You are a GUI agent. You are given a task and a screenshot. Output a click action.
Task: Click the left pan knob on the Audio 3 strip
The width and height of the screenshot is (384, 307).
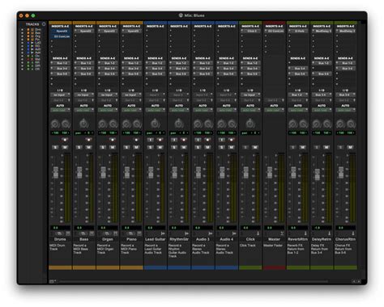pyautogui.click(x=198, y=124)
